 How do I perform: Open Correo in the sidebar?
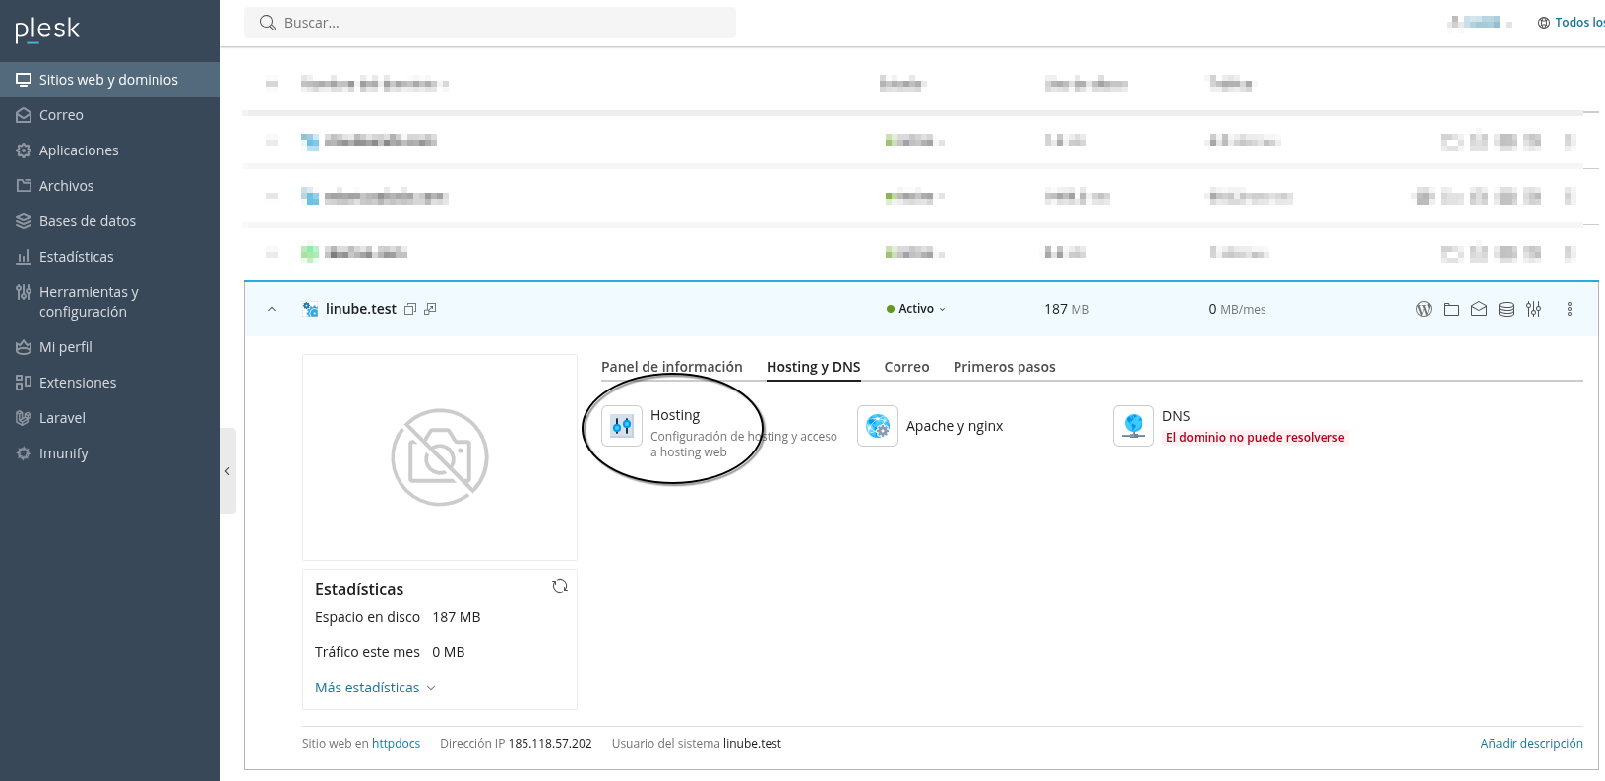coord(110,115)
